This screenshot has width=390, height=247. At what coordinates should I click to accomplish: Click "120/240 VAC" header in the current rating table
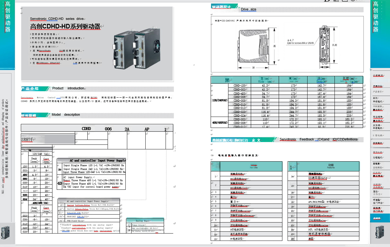(40, 154)
